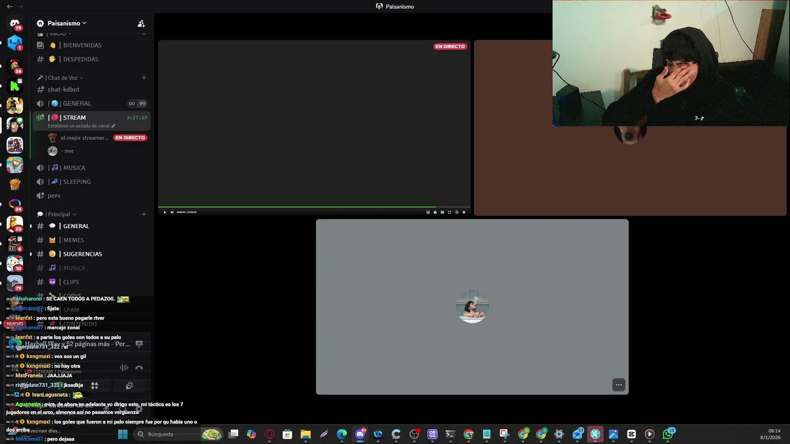The image size is (790, 444).
Task: Open the Opera browser taskbar icon
Action: (x=269, y=434)
